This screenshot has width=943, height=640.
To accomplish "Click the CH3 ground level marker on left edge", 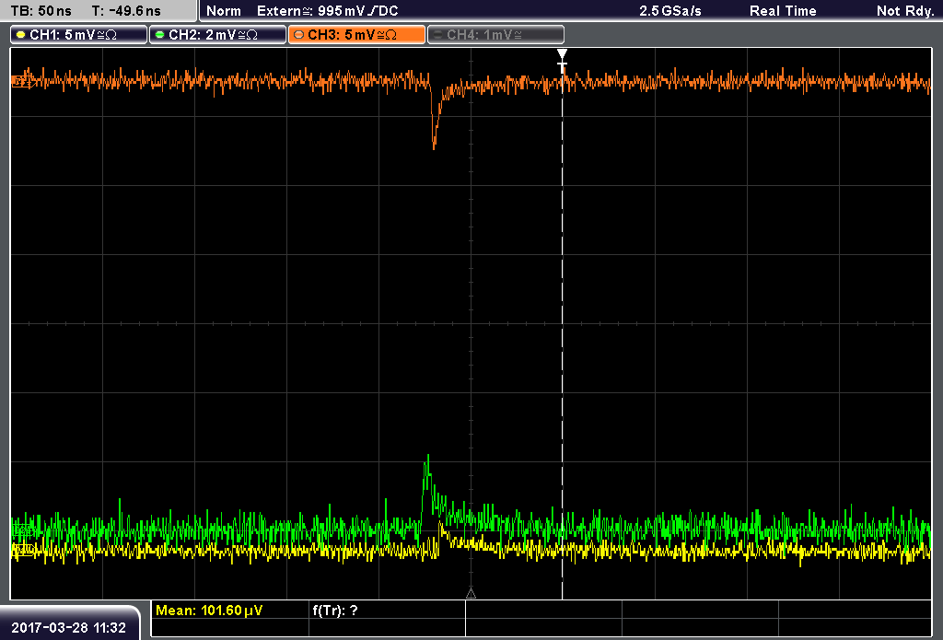I will coord(22,81).
